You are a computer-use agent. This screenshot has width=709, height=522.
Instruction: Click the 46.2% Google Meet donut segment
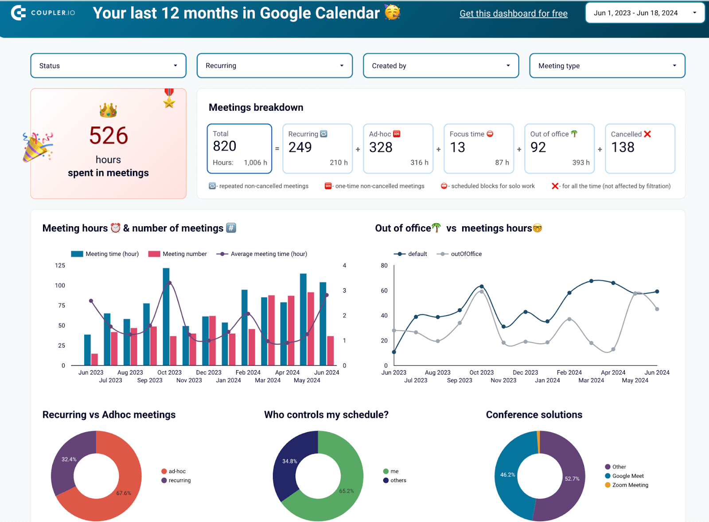tap(508, 474)
